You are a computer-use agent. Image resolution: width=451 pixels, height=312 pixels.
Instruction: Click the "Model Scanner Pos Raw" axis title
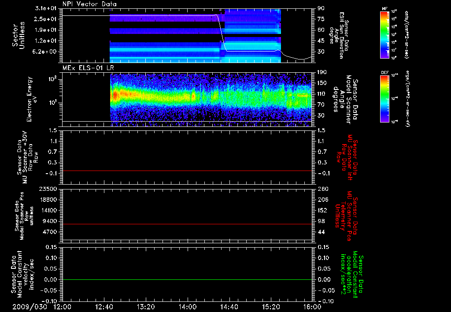point(24,216)
